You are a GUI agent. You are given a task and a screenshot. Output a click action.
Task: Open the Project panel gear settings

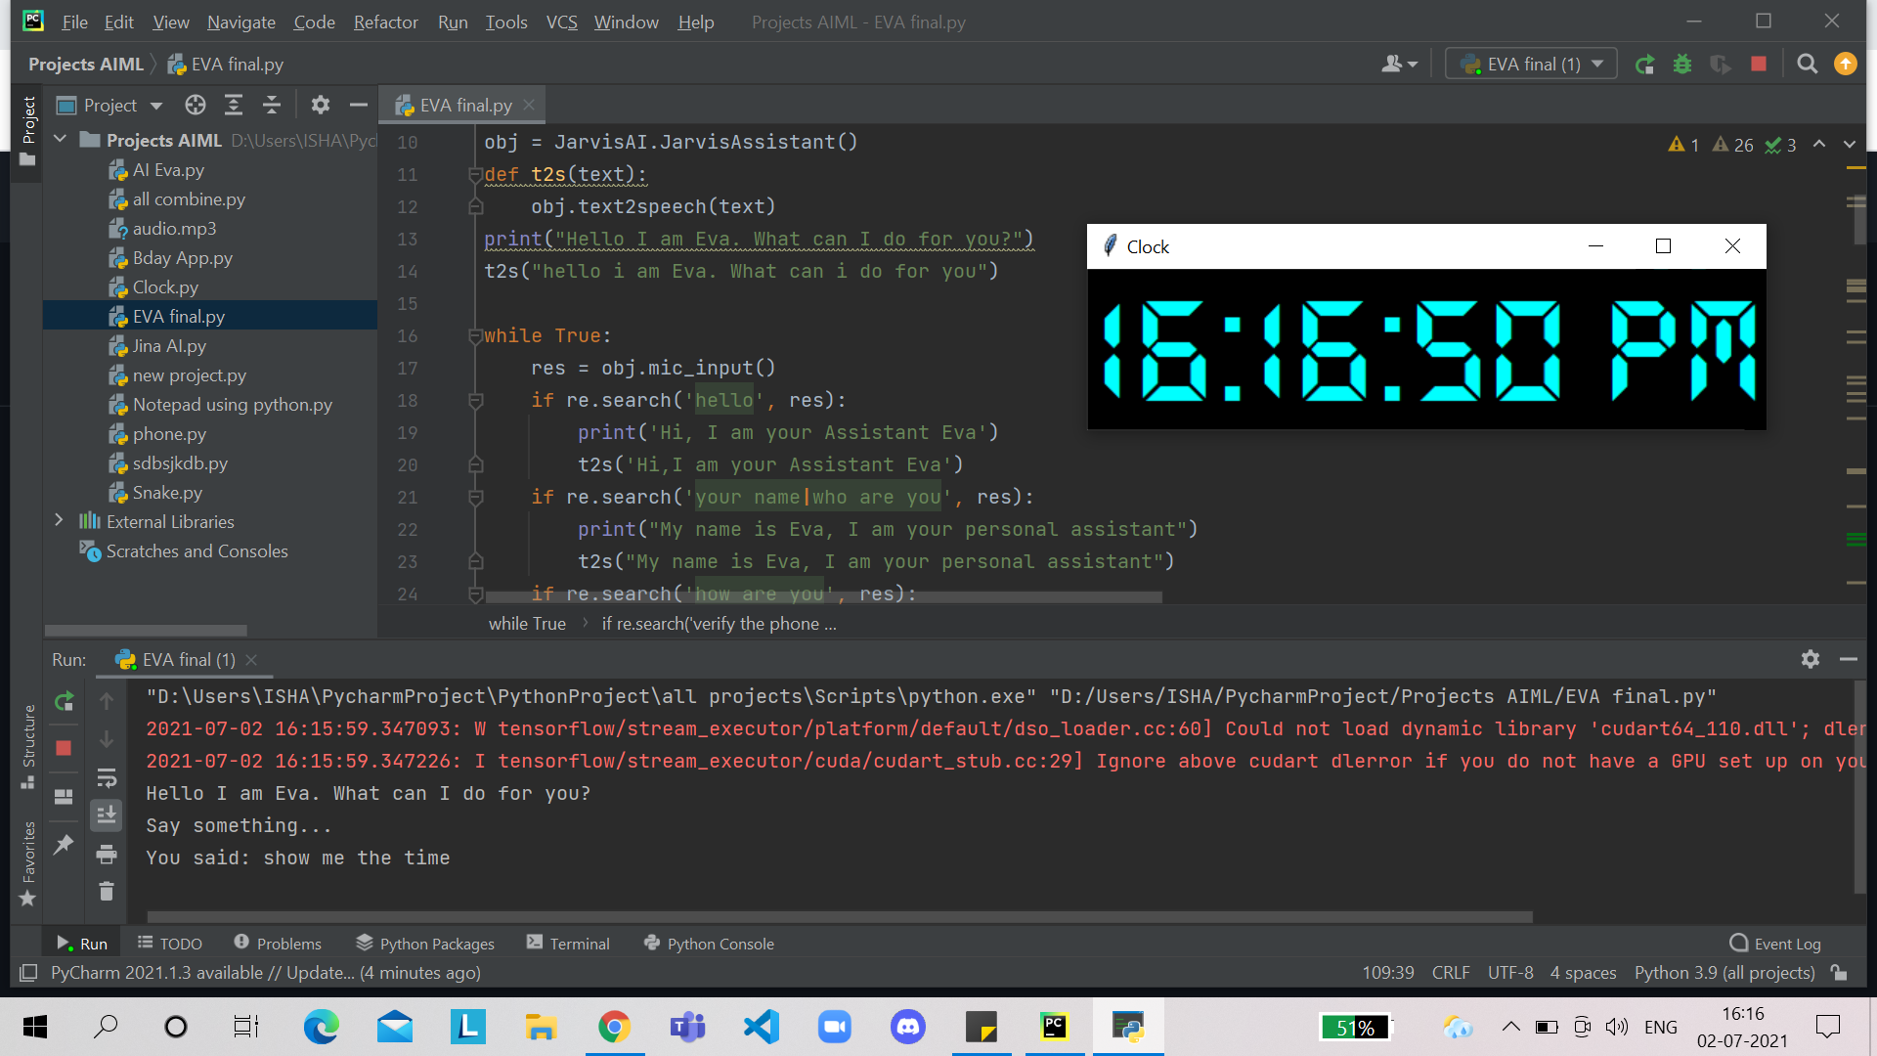point(321,105)
